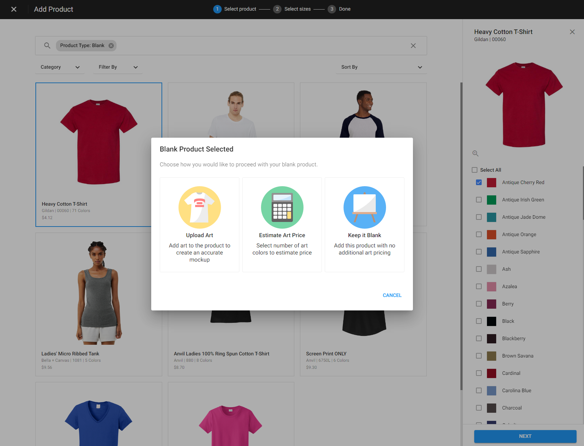Check the Select All colors checkbox
Viewport: 584px width, 446px height.
click(x=475, y=170)
